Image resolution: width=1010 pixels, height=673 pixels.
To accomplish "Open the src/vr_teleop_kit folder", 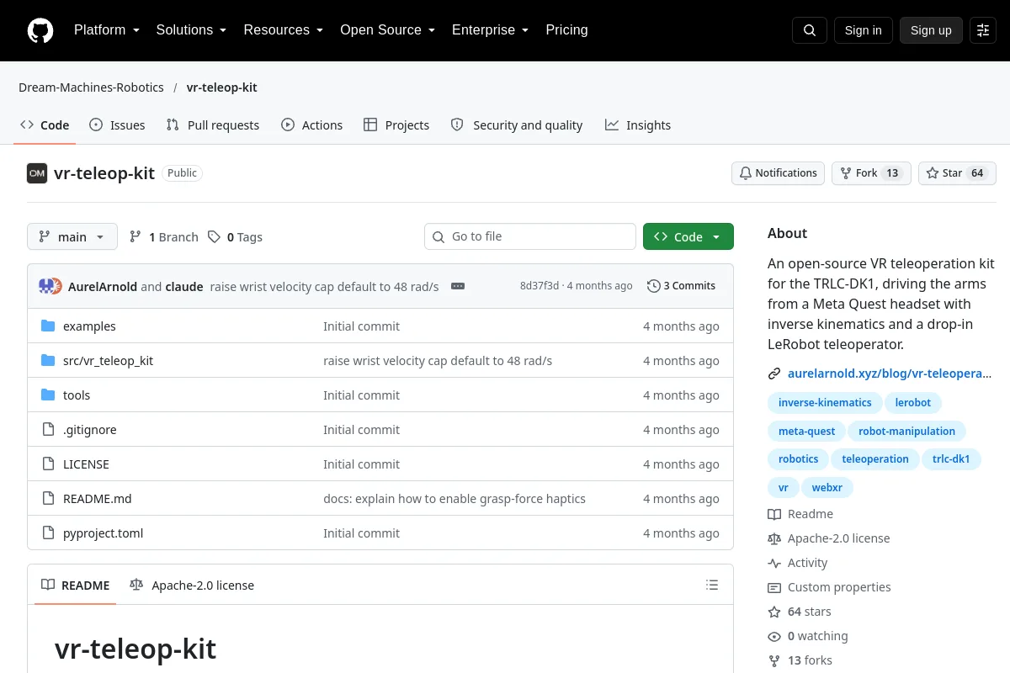I will (x=108, y=360).
